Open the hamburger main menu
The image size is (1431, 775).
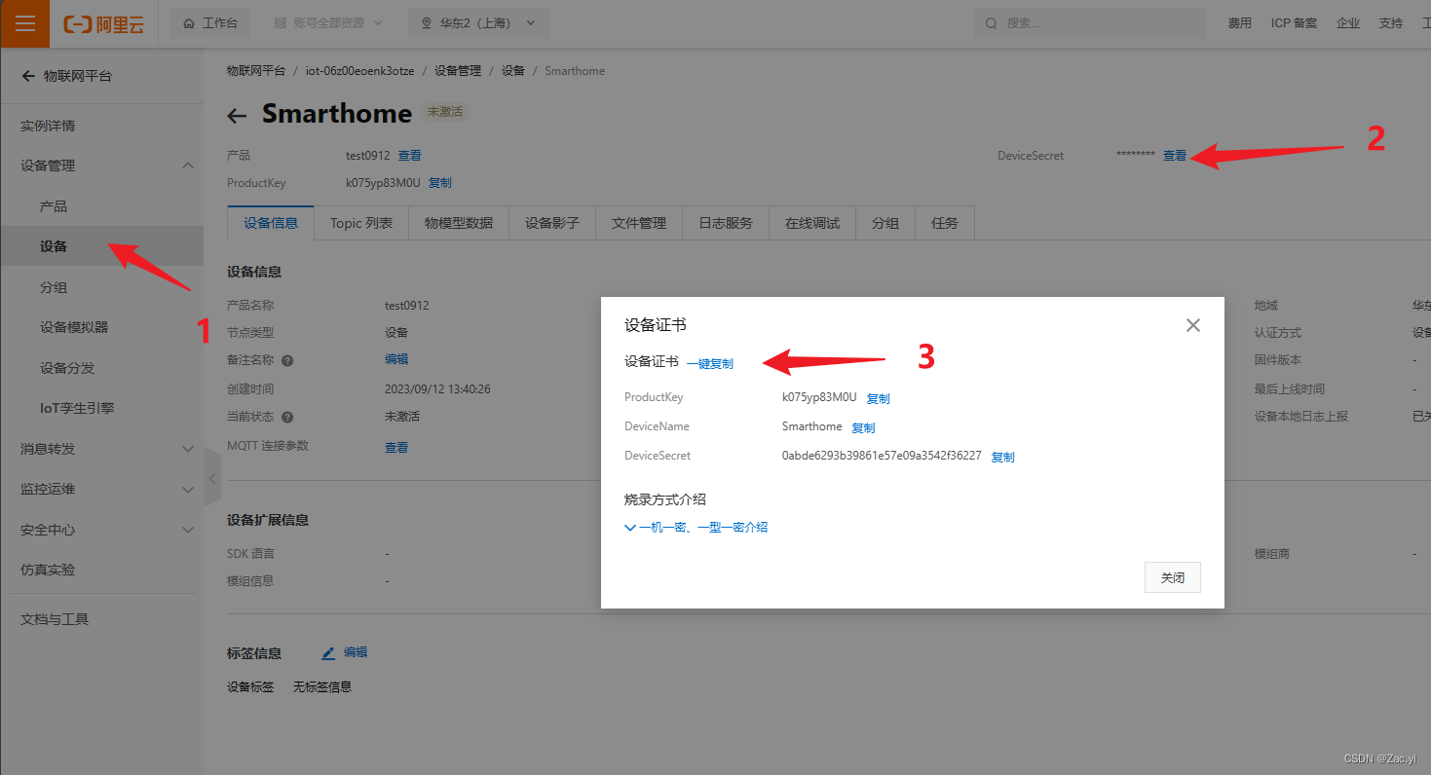tap(25, 23)
